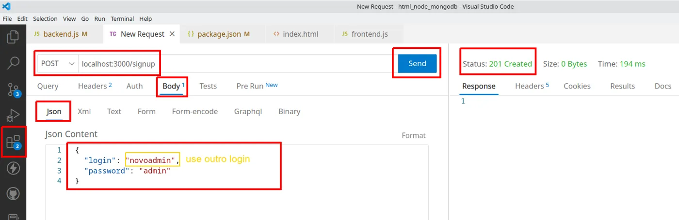This screenshot has height=220, width=679.
Task: Show the Docs response tab
Action: (x=663, y=86)
